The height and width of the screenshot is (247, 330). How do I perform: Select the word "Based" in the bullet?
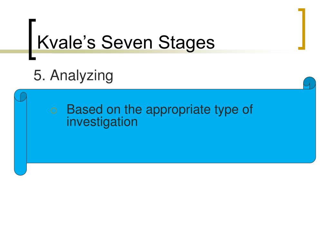pos(85,109)
